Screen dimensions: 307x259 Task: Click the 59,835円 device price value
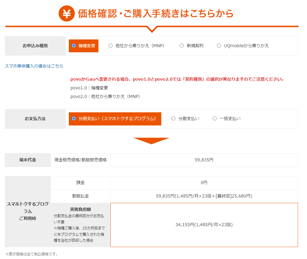tap(204, 160)
